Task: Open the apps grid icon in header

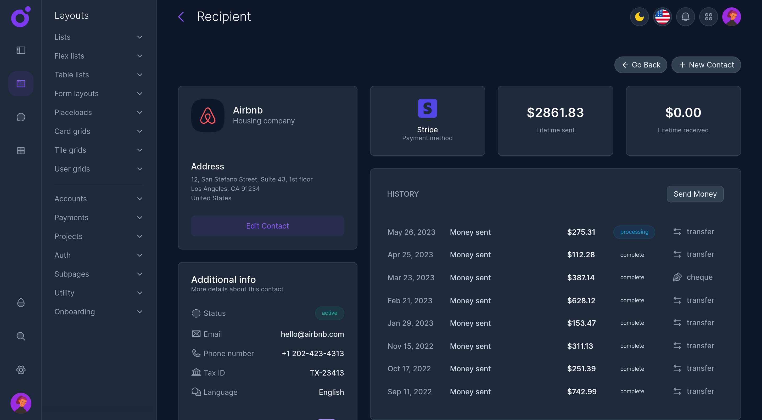Action: 708,17
